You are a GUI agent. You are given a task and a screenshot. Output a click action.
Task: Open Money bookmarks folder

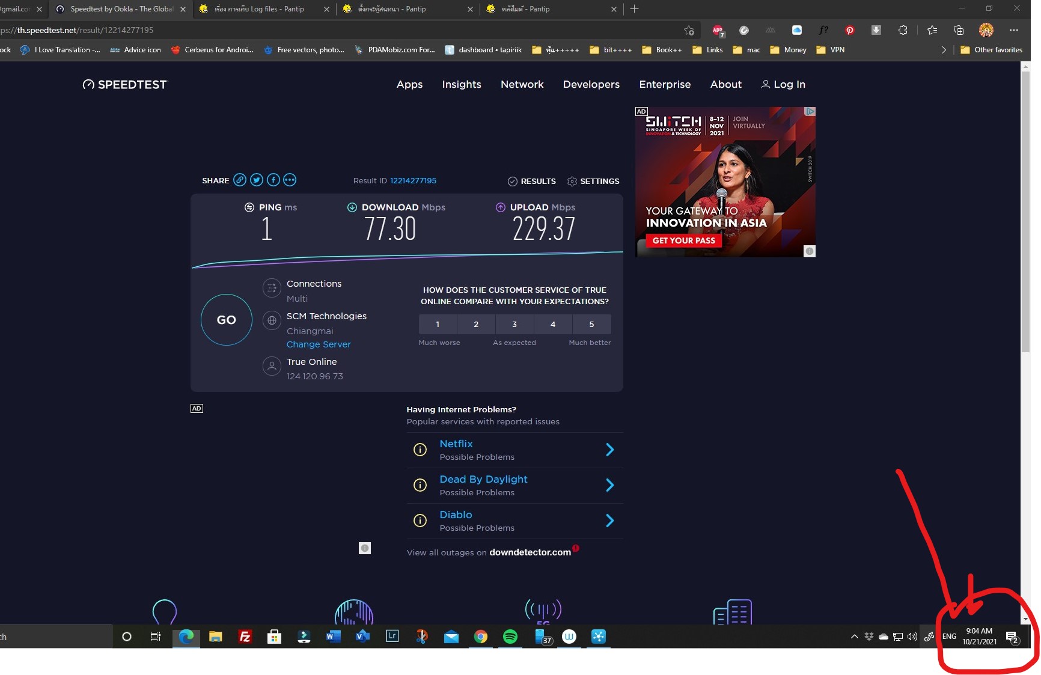point(788,50)
